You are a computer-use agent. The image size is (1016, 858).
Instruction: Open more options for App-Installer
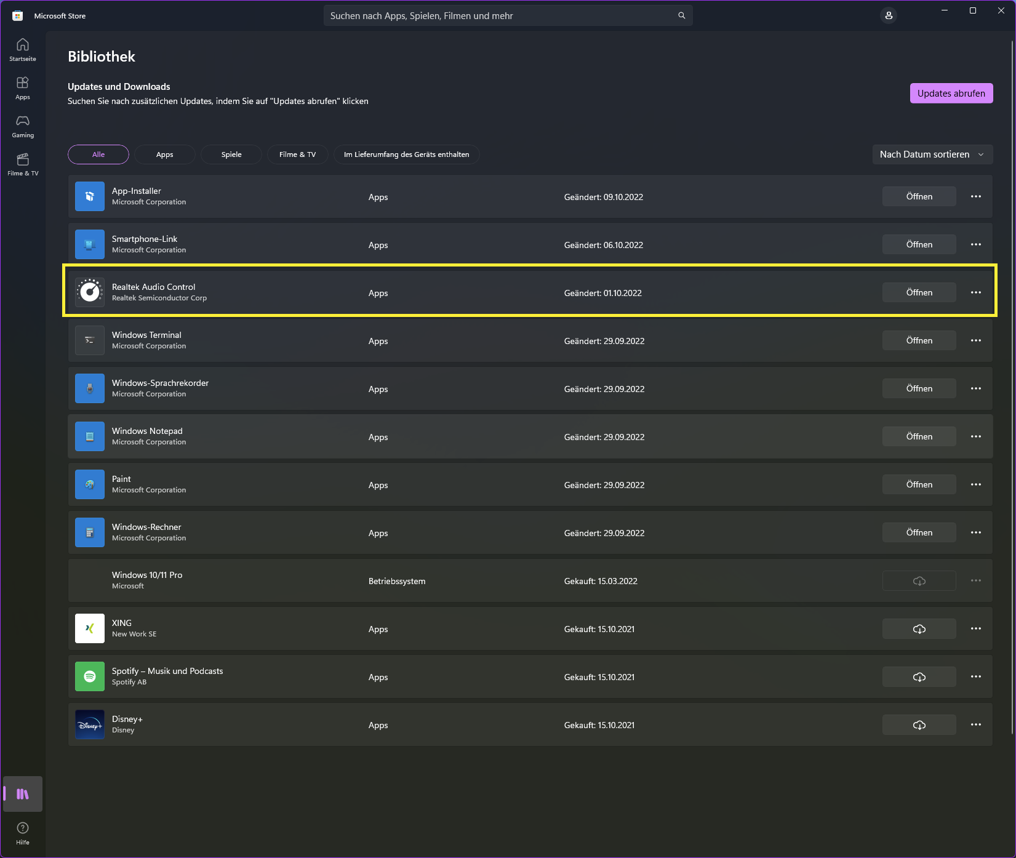point(976,196)
